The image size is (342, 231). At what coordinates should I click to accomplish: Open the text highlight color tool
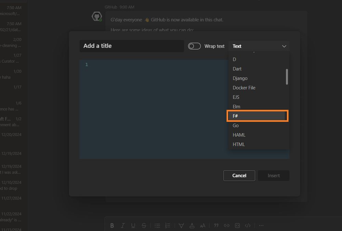[x=181, y=226]
